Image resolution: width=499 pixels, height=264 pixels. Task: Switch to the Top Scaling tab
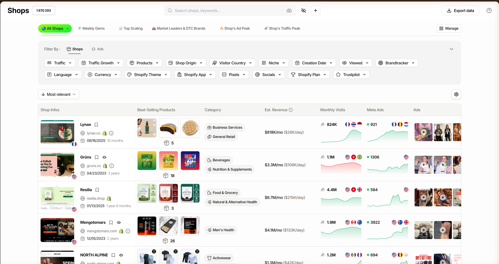(x=131, y=28)
